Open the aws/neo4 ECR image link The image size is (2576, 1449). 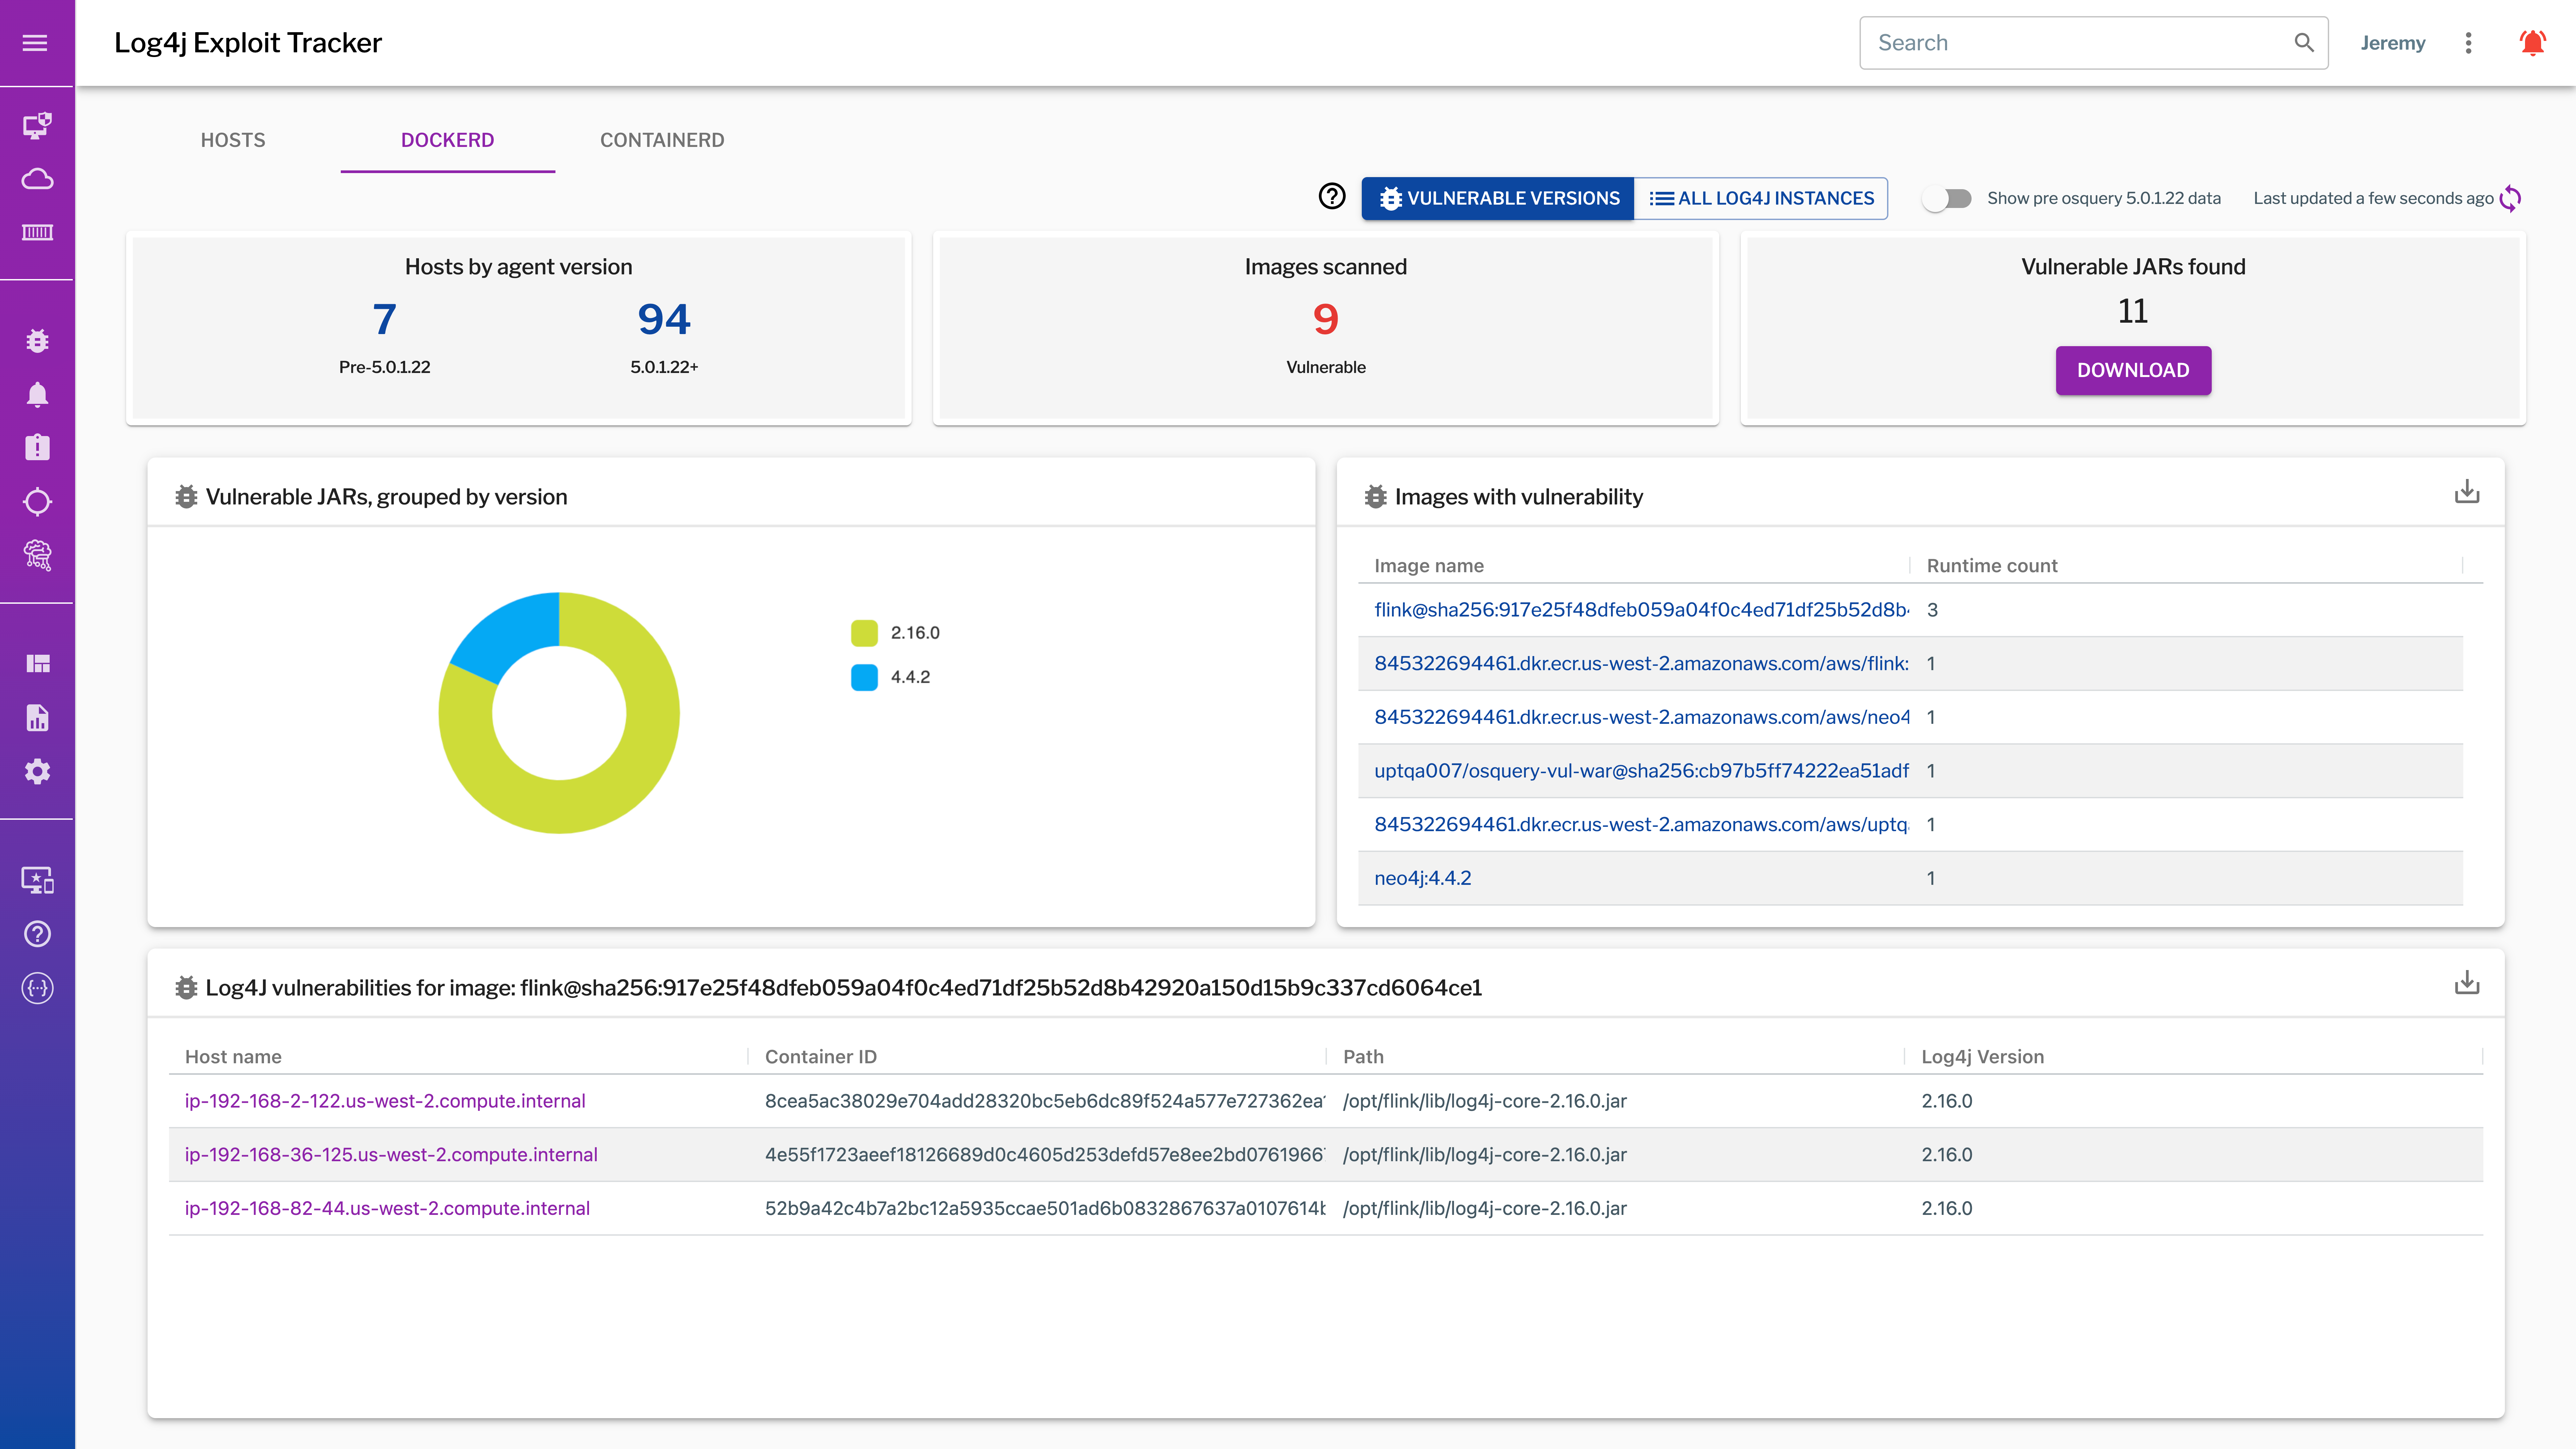[x=1641, y=717]
